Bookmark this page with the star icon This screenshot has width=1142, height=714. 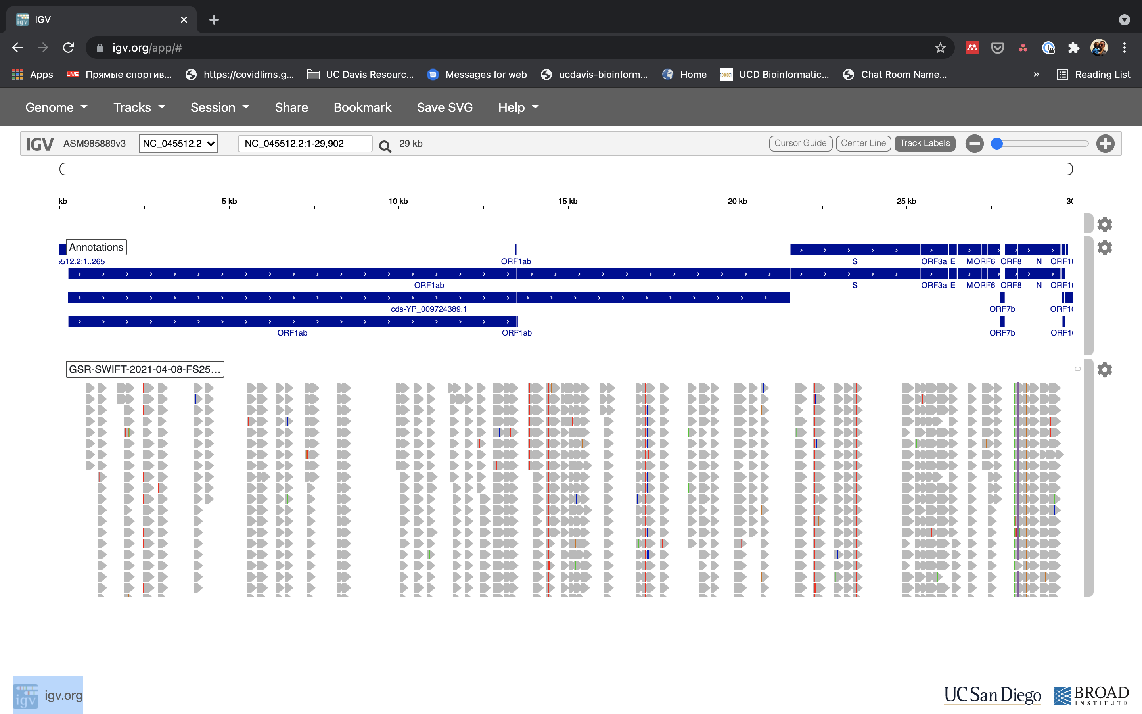pyautogui.click(x=940, y=48)
